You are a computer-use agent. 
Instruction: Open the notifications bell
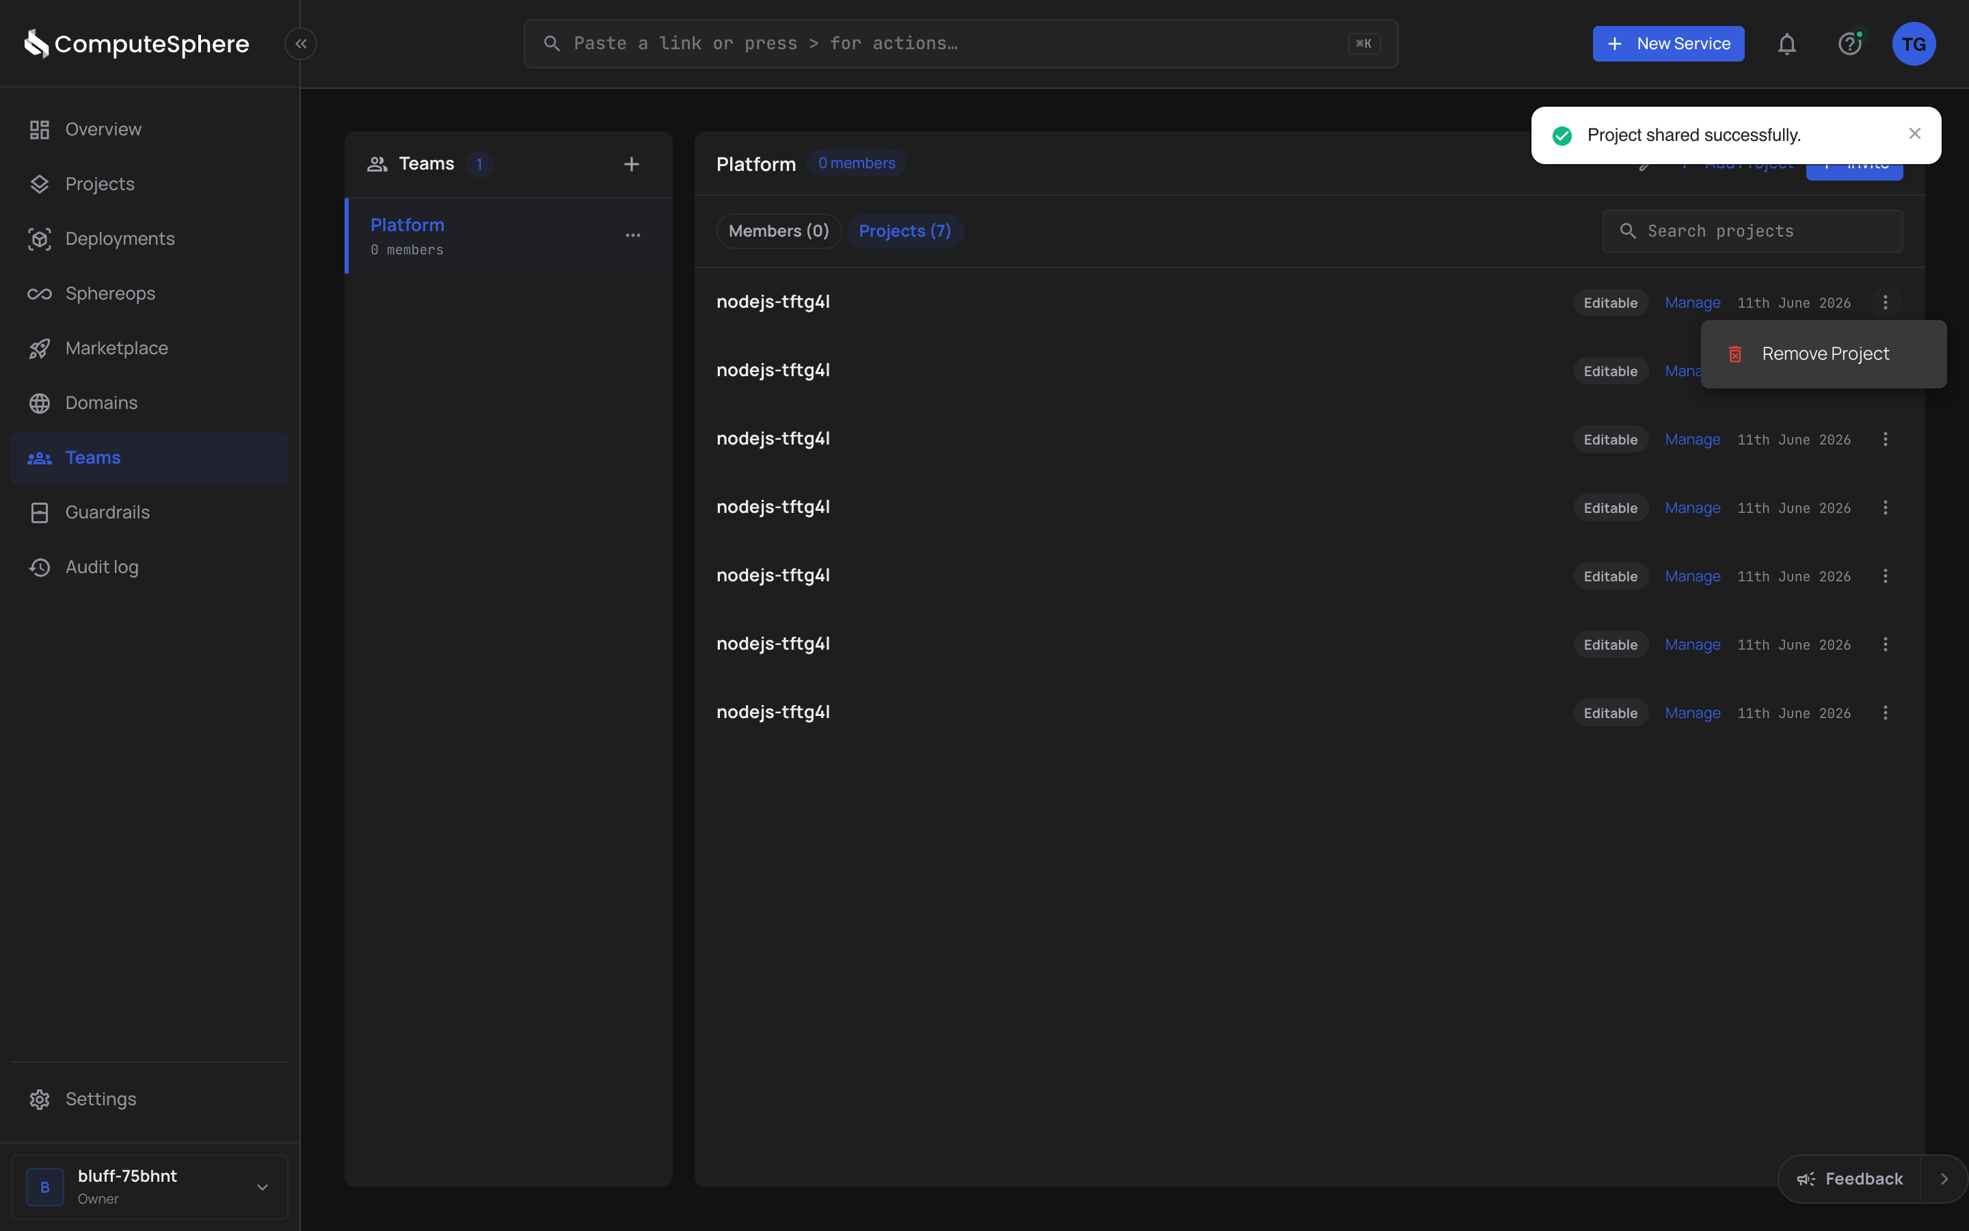1786,44
